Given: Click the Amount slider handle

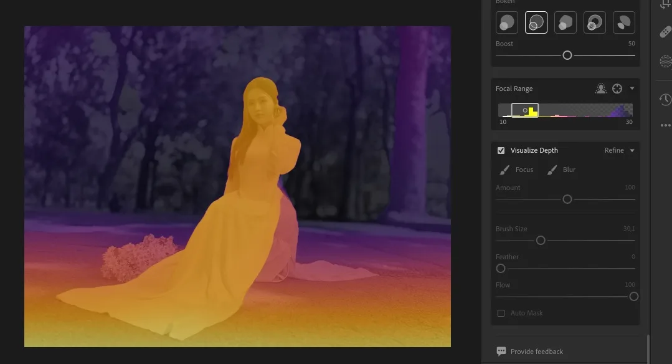Looking at the screenshot, I should tap(567, 199).
